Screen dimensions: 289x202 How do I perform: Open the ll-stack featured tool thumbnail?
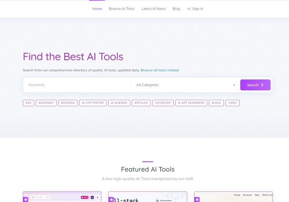pos(148,197)
